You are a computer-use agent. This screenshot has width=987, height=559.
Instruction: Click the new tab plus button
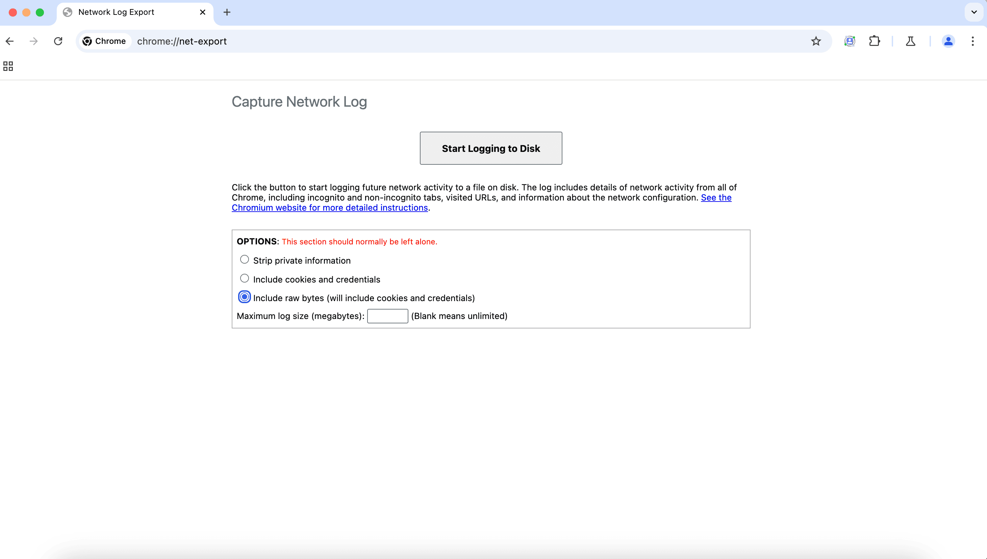(x=227, y=12)
